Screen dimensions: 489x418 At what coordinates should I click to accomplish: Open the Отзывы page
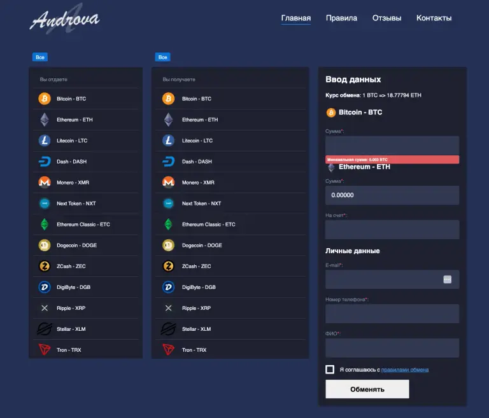pos(386,18)
